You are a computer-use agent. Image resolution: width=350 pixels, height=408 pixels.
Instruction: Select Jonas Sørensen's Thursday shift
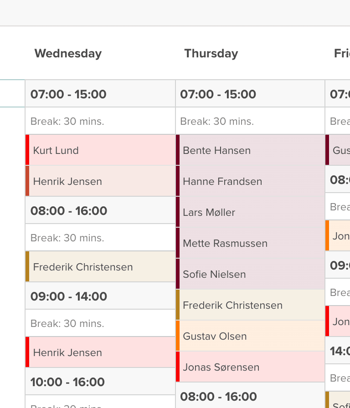[x=221, y=367]
